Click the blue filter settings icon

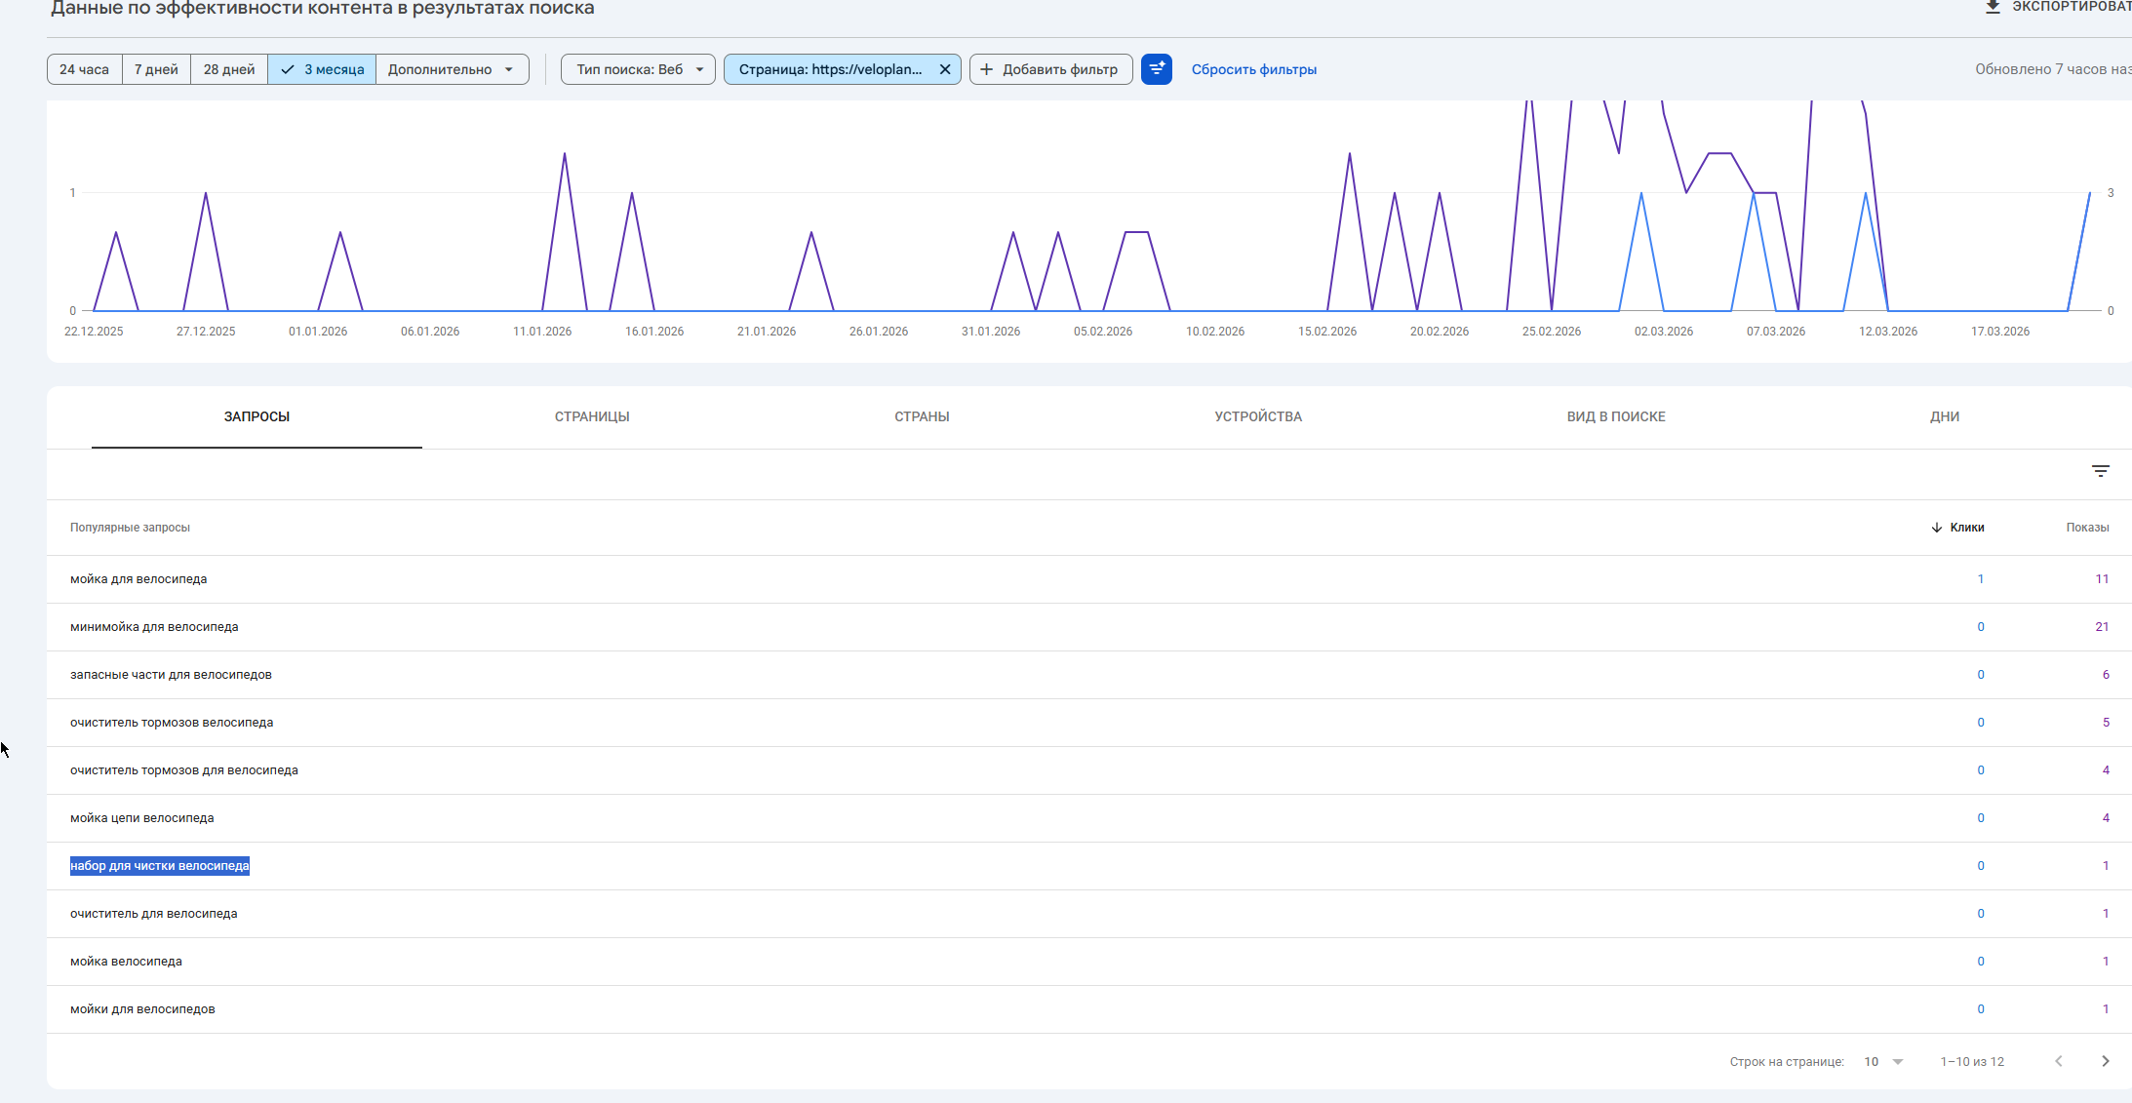[1156, 69]
